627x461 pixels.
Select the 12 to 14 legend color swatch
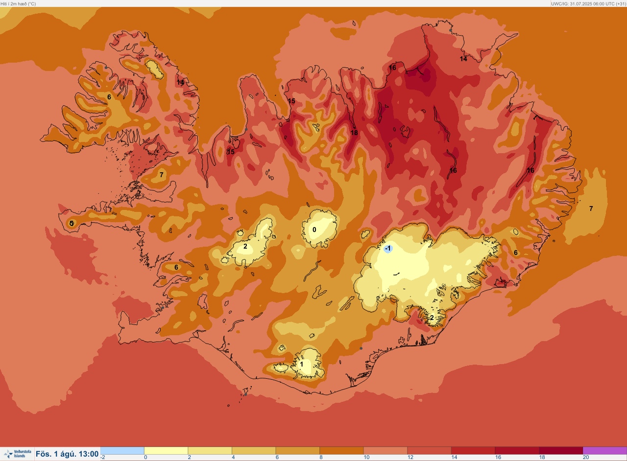(429, 451)
